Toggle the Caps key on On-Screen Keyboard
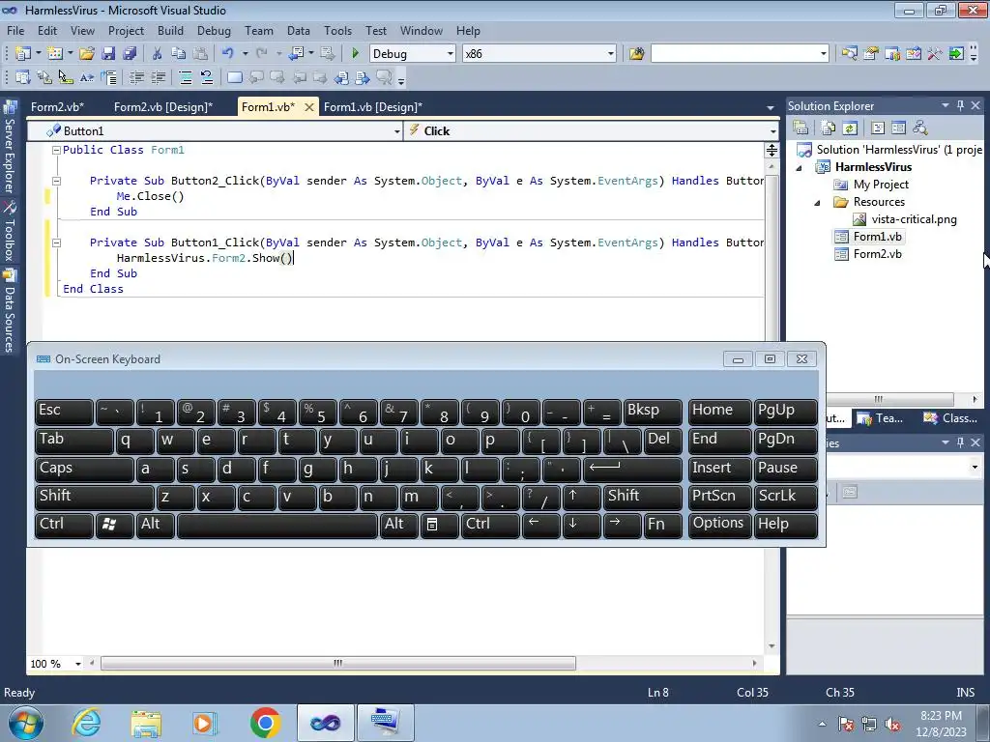The width and height of the screenshot is (990, 742). pyautogui.click(x=85, y=469)
